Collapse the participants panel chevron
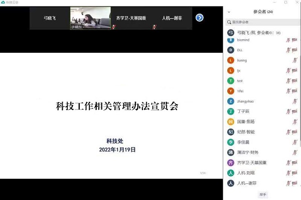The height and width of the screenshot is (200, 301). click(x=229, y=12)
